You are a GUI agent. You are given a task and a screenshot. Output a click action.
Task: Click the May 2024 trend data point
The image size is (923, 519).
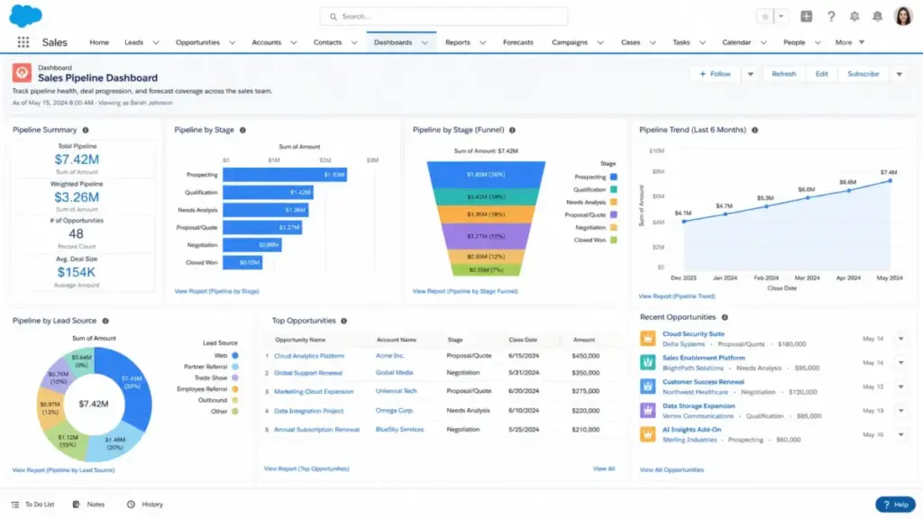[x=890, y=181]
